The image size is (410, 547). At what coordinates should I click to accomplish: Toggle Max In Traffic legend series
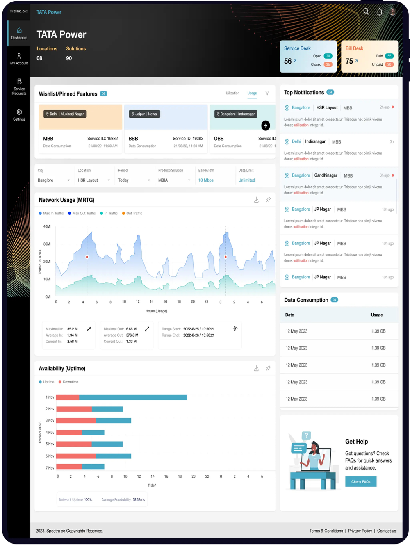[x=51, y=213]
